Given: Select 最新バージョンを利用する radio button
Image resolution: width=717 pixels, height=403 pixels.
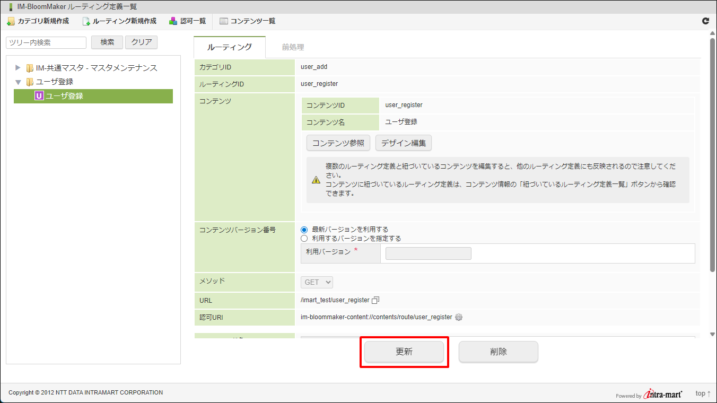Looking at the screenshot, I should pos(304,230).
